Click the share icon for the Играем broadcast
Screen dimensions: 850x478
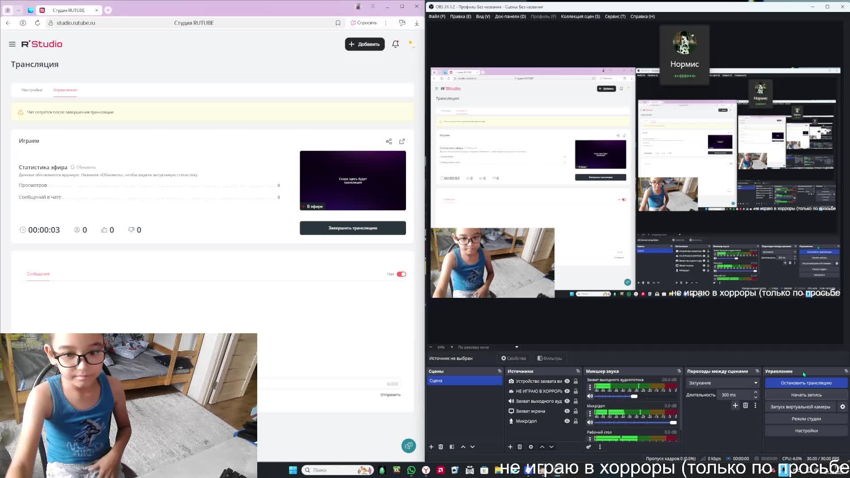389,142
